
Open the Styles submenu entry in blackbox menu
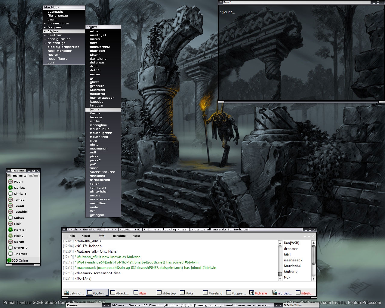click(x=64, y=31)
